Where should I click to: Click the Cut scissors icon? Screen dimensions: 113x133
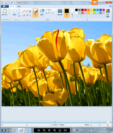coord(9,10)
